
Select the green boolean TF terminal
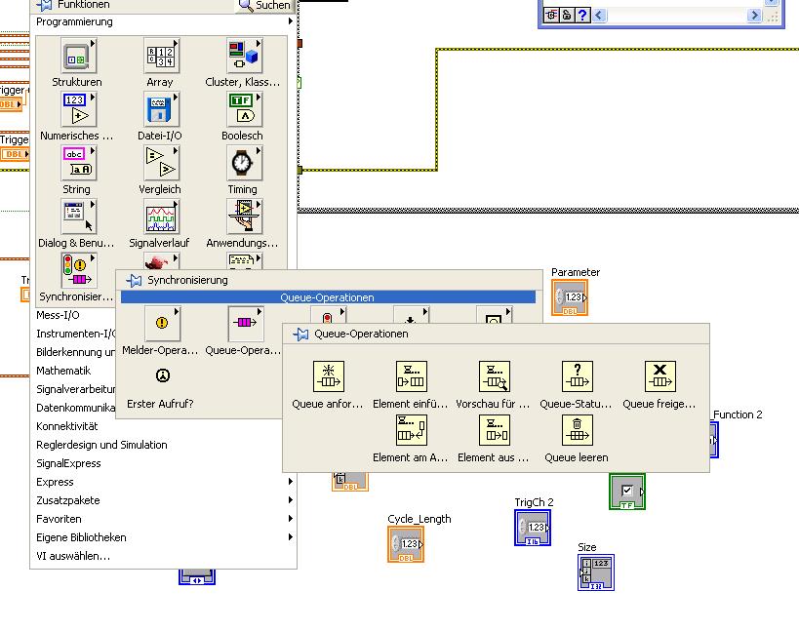(627, 492)
